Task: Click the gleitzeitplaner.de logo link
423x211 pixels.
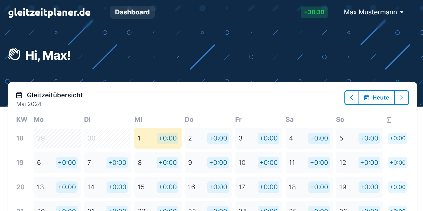Action: pos(49,12)
